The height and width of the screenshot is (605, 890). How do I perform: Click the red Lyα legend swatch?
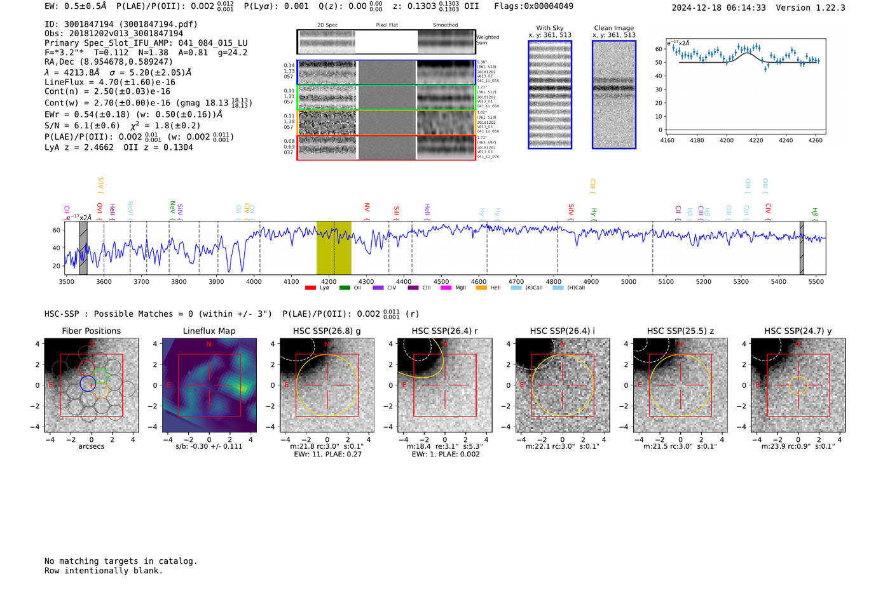click(x=310, y=288)
